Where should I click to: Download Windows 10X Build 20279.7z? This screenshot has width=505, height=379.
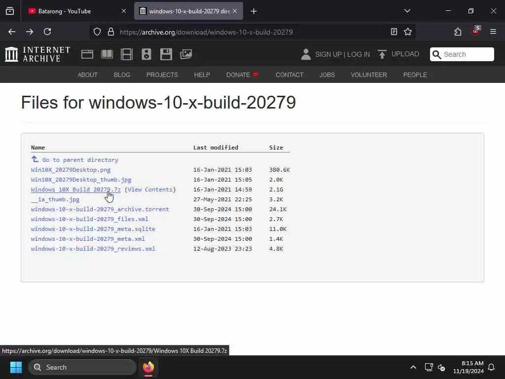(x=75, y=189)
